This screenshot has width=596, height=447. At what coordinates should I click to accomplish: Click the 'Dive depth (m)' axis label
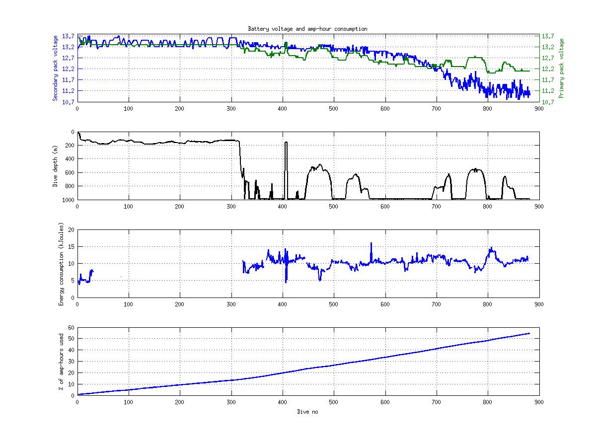pyautogui.click(x=55, y=165)
